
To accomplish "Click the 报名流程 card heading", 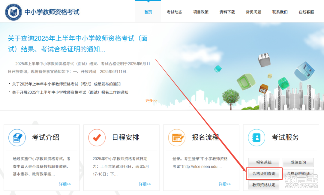I will tap(205, 137).
